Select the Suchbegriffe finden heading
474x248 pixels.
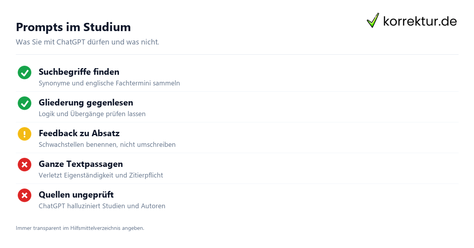pyautogui.click(x=79, y=72)
